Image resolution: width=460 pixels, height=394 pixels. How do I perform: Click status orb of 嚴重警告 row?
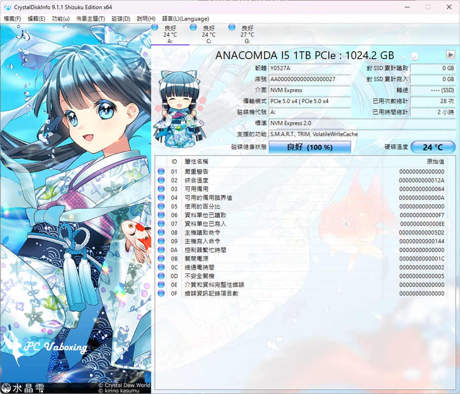click(x=161, y=171)
